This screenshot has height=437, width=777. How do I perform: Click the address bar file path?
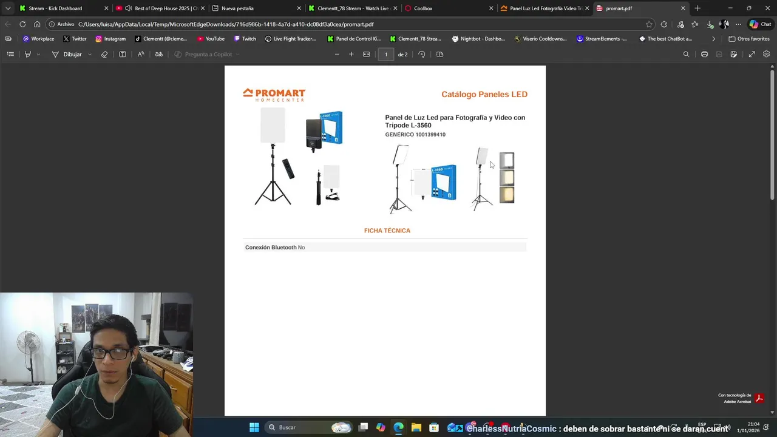coord(226,24)
